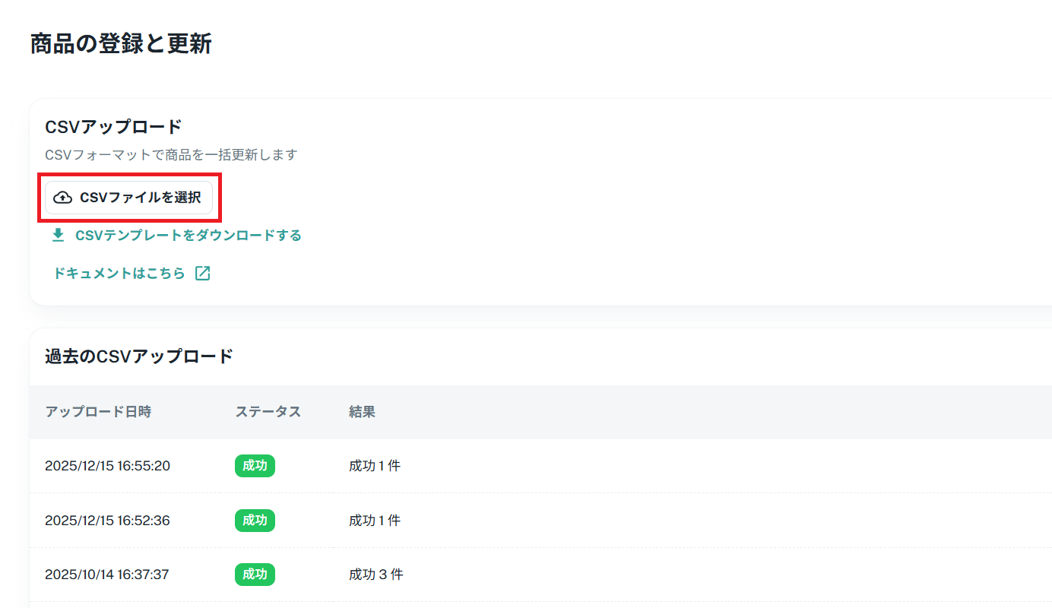Click 成功 badge for 2025/10/14 upload

[255, 575]
